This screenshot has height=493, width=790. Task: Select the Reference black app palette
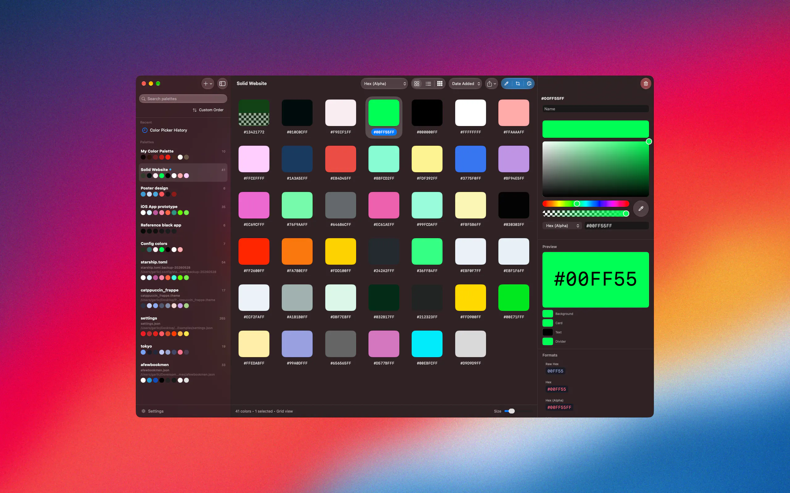[x=183, y=228]
